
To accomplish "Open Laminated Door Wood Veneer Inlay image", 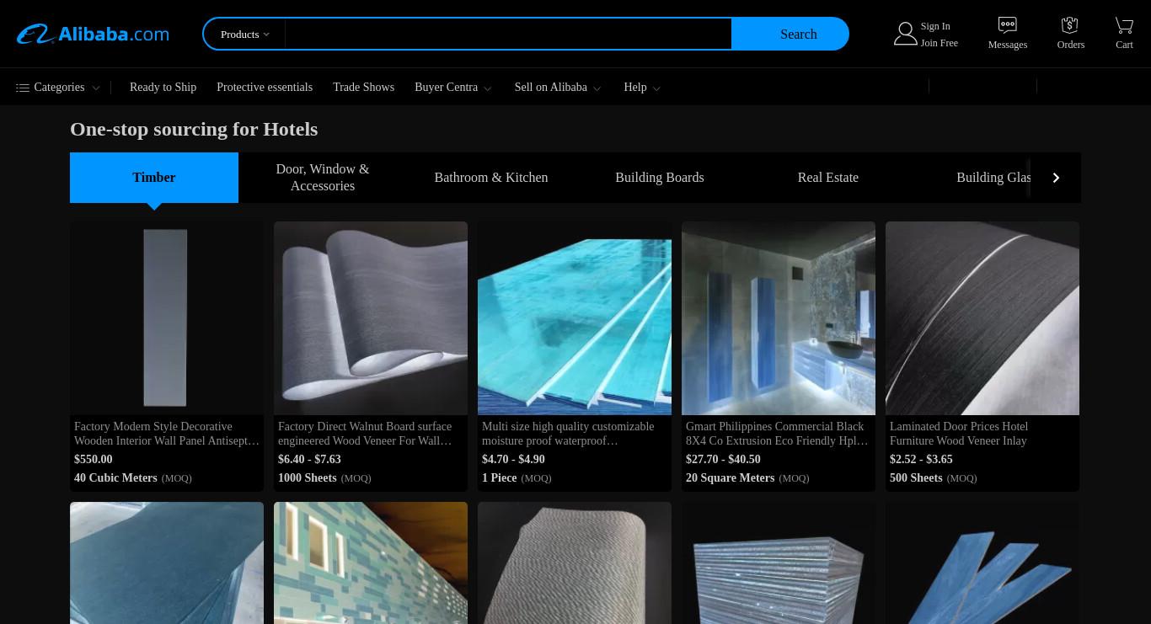I will coord(982,318).
